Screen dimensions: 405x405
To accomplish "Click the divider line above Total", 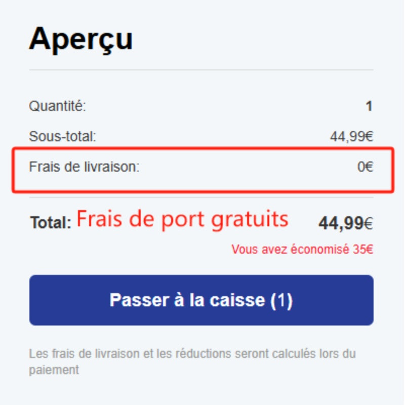I will (x=201, y=197).
